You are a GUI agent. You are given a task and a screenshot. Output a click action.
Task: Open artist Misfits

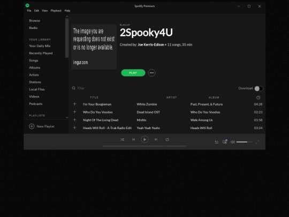141,120
